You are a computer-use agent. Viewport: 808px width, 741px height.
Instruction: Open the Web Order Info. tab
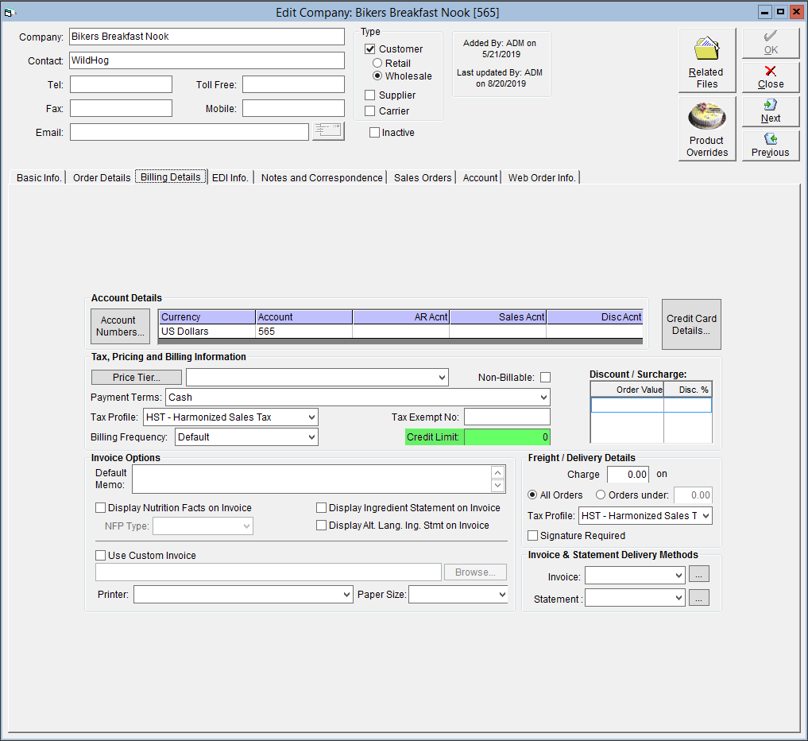tap(542, 178)
